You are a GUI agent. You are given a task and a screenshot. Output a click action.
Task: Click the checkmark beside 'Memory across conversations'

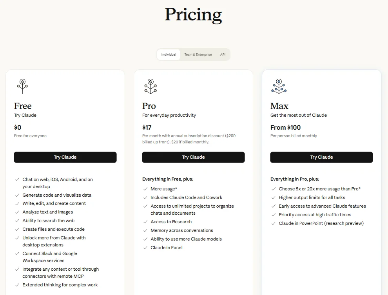tap(145, 230)
